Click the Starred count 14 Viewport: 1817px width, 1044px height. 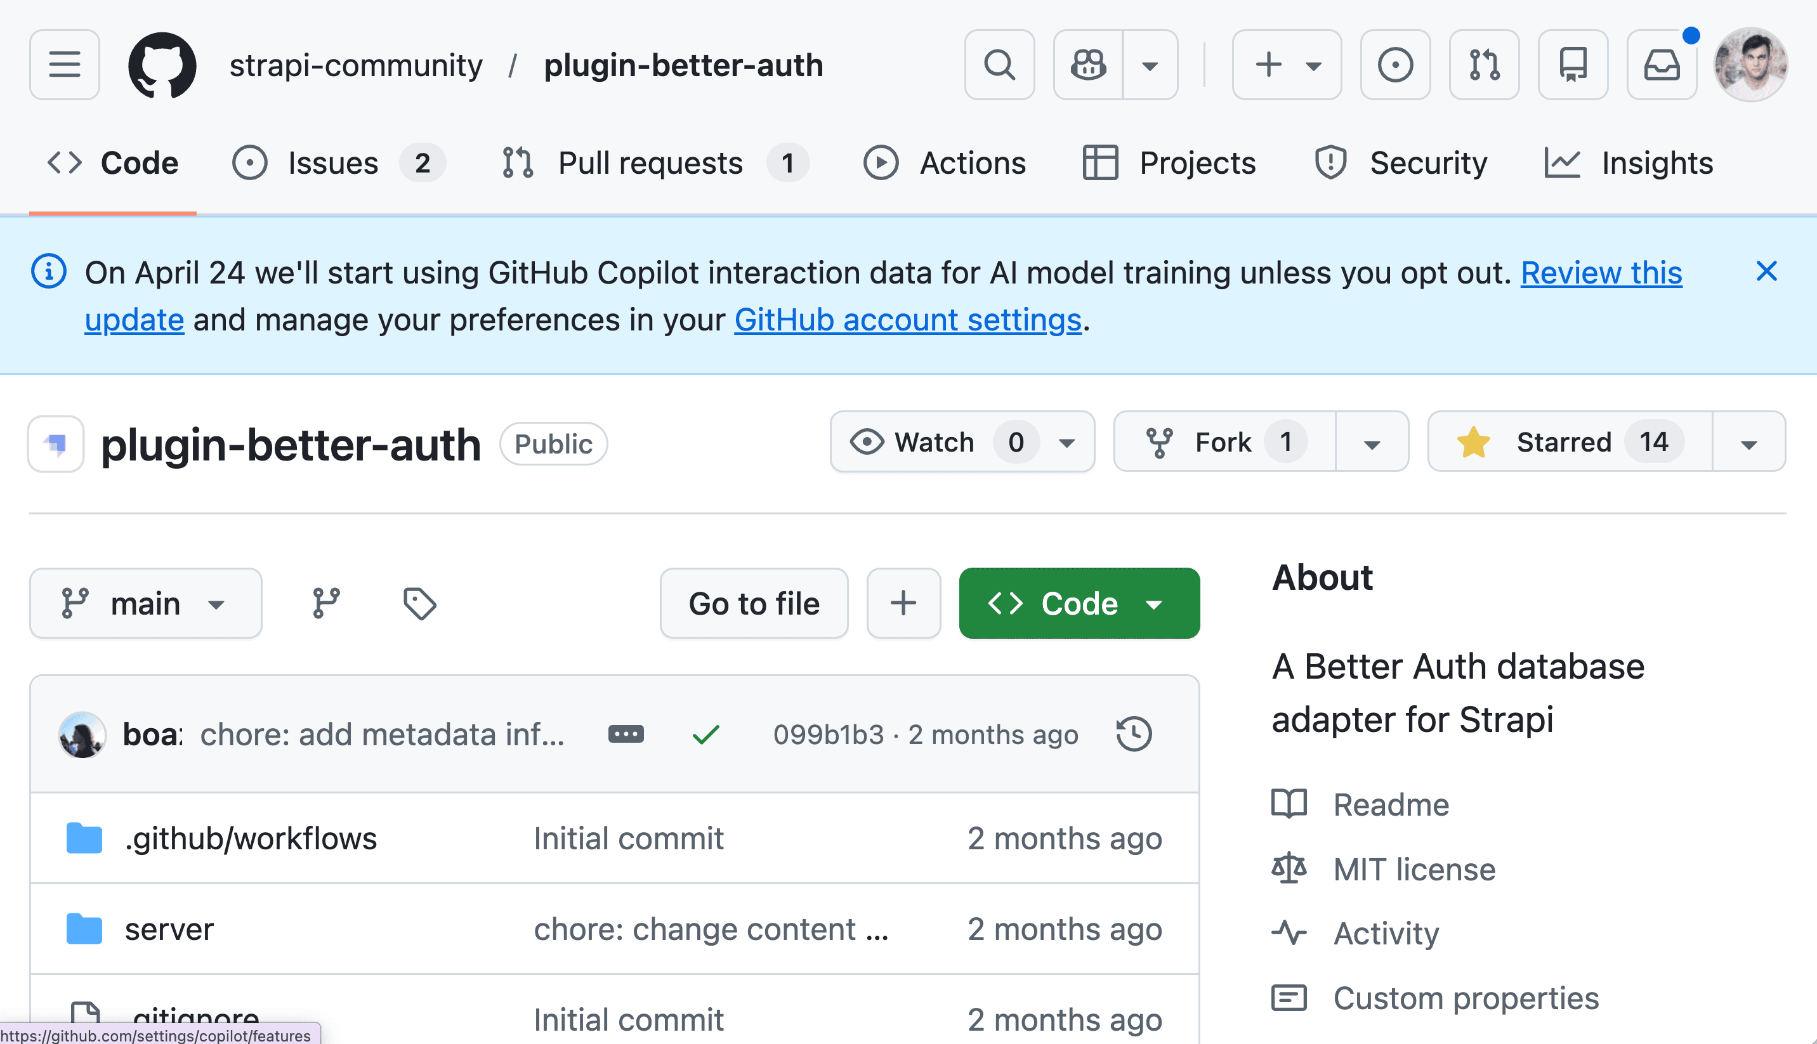1653,441
